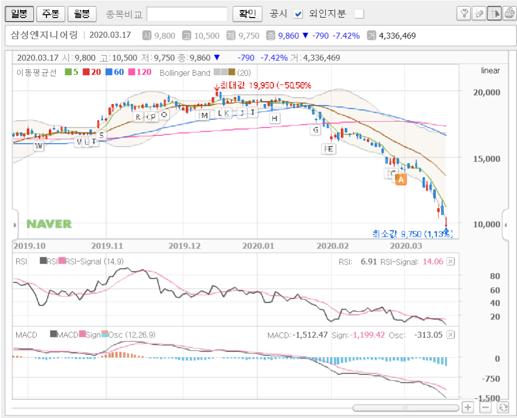
Task: Toggle the linear scale label
Action: (x=490, y=70)
